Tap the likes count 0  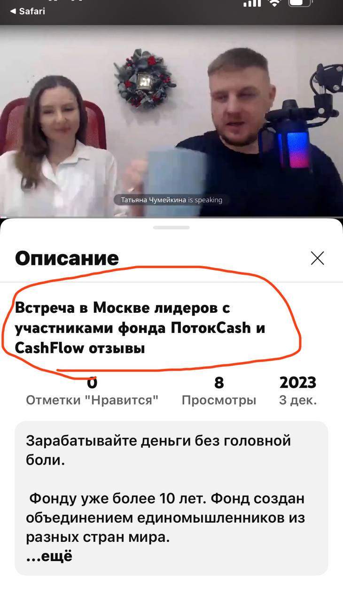coord(92,383)
